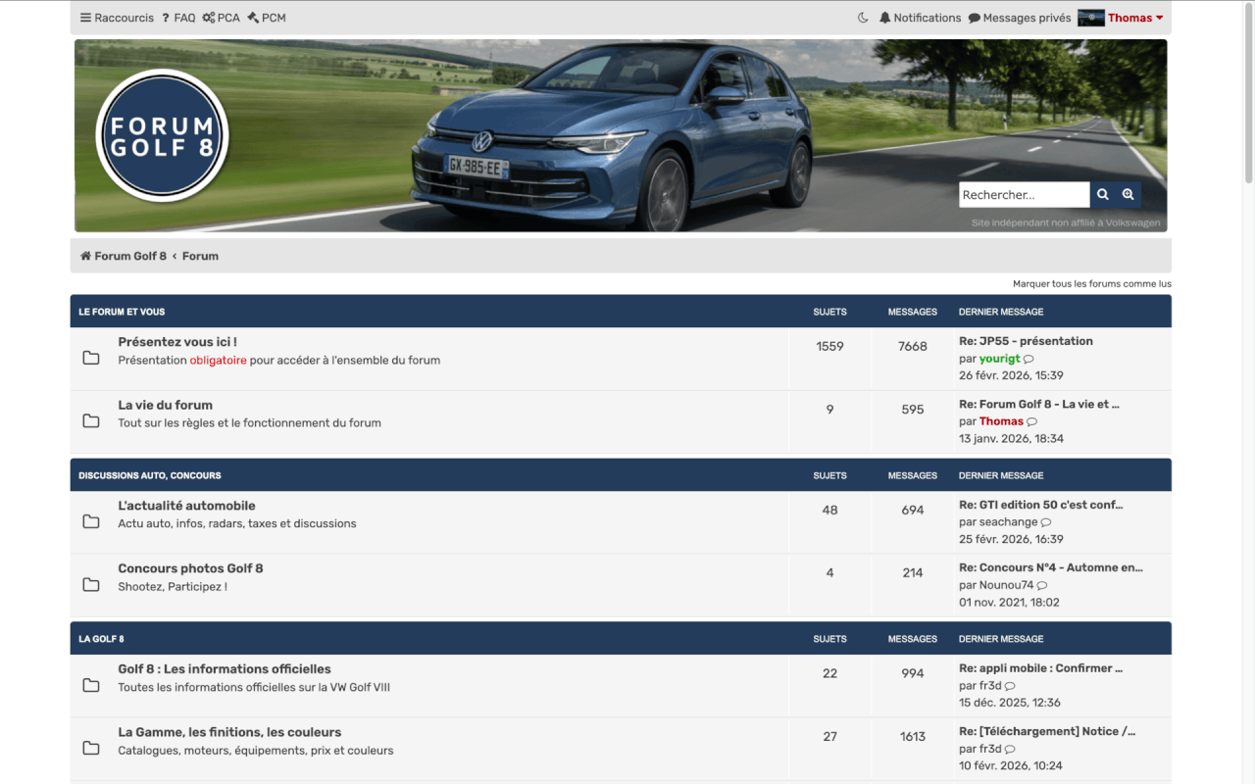Open topic 'Re: GTI edition 50 c'est conf…'

[x=1042, y=504]
